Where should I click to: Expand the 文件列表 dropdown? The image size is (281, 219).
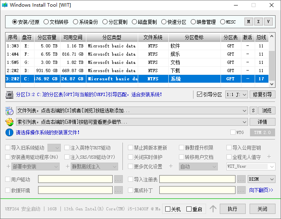tap(245, 111)
